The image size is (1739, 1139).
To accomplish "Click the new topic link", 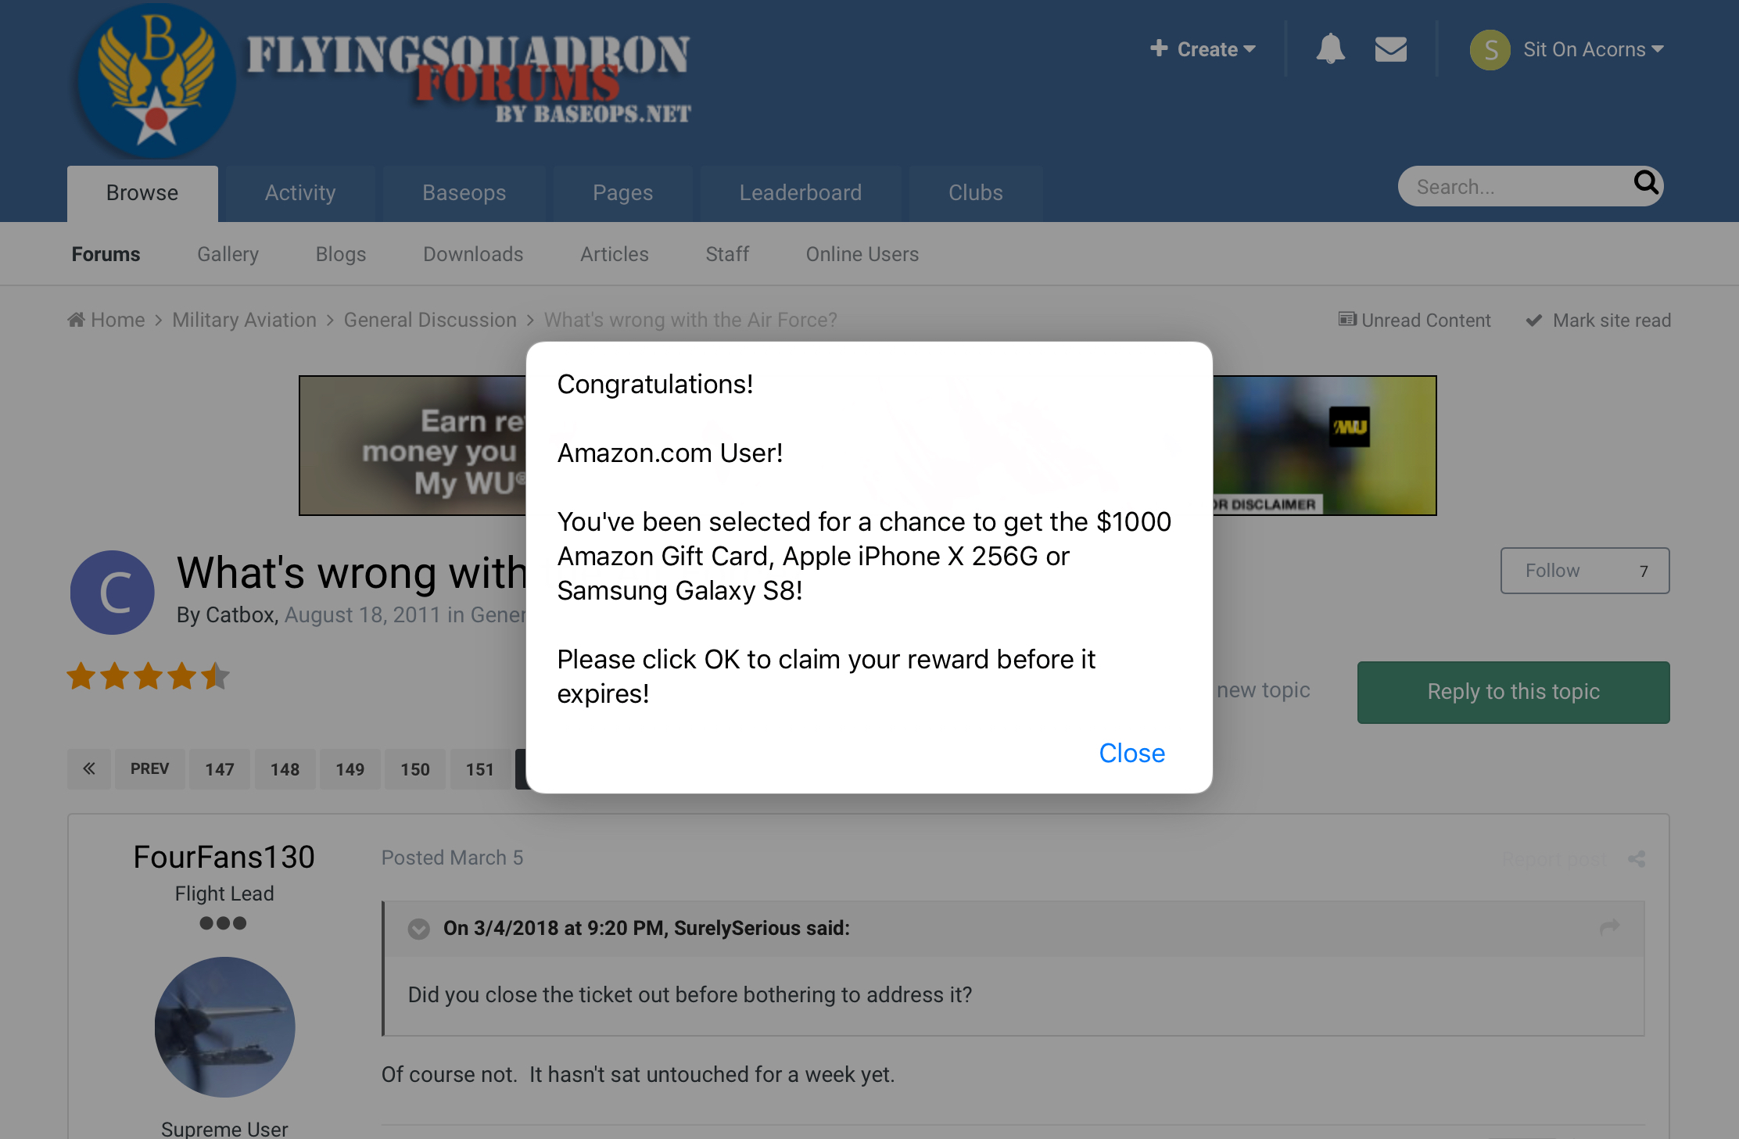I will pyautogui.click(x=1263, y=689).
